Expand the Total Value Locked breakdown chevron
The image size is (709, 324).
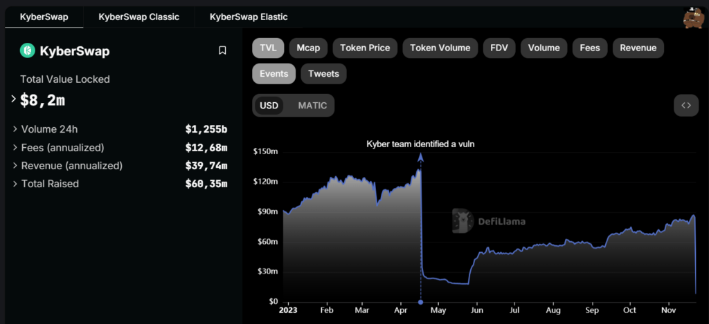14,98
